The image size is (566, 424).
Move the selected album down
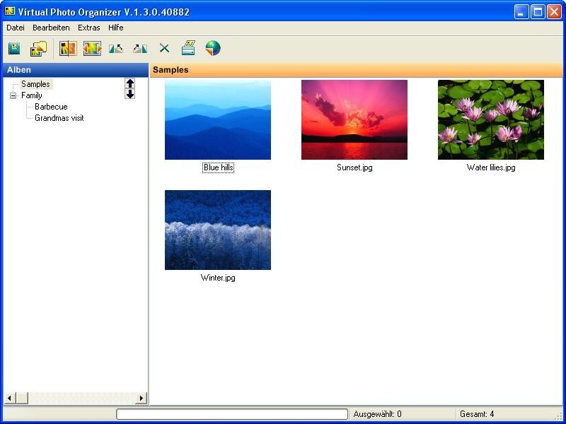pyautogui.click(x=129, y=93)
